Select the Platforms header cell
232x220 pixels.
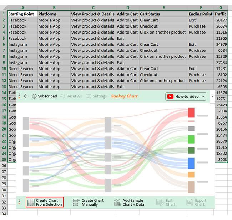pos(54,14)
